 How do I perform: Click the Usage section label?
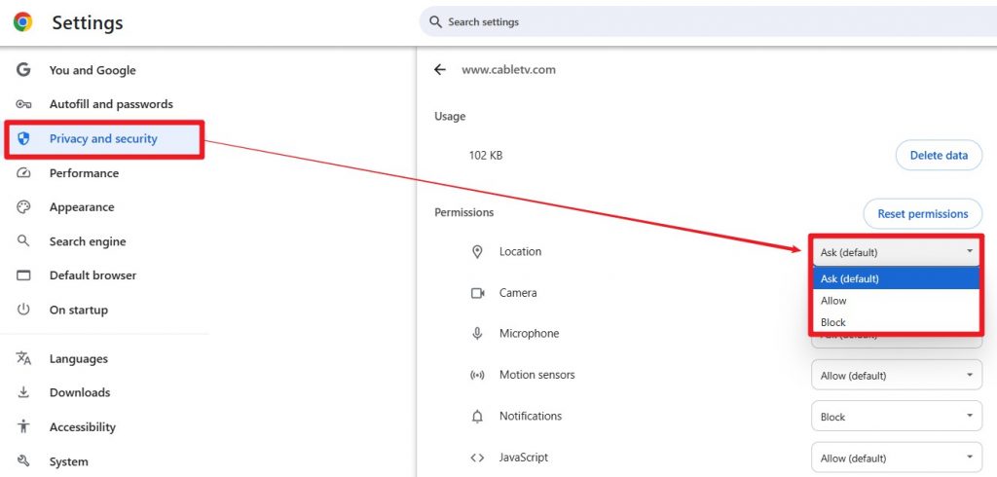[450, 117]
